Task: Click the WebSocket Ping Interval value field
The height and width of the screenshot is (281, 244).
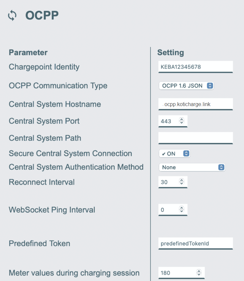Action: click(x=168, y=210)
